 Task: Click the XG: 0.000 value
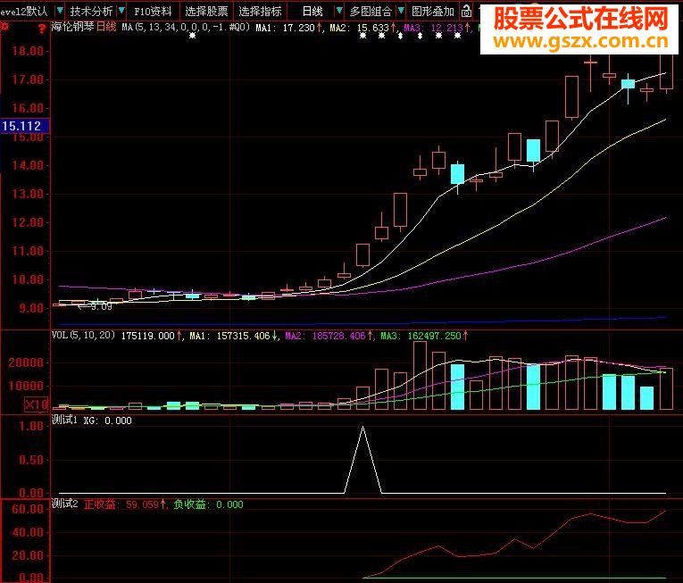pyautogui.click(x=108, y=421)
